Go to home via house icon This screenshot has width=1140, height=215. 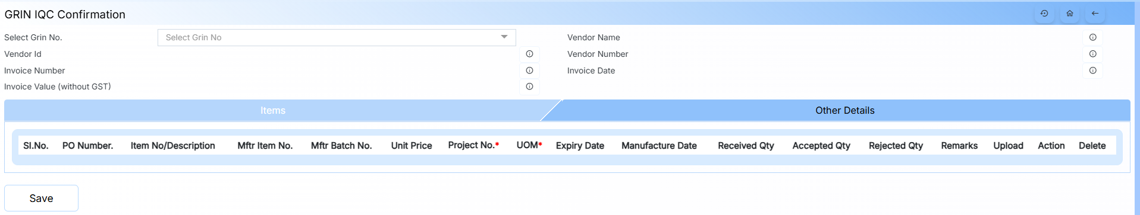pyautogui.click(x=1070, y=14)
